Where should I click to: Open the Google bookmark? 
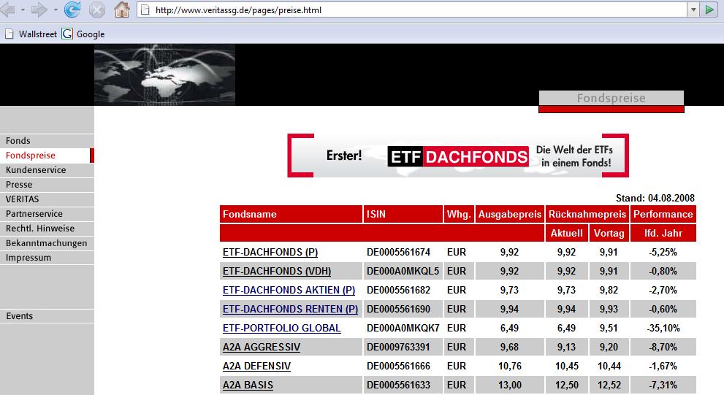(83, 34)
